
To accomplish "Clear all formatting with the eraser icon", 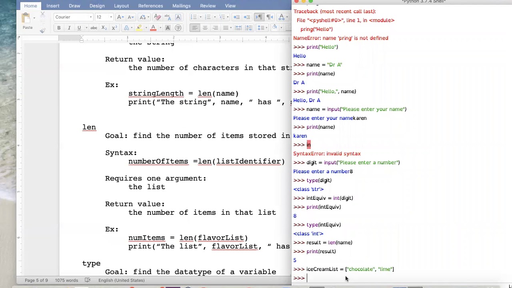I will click(157, 17).
